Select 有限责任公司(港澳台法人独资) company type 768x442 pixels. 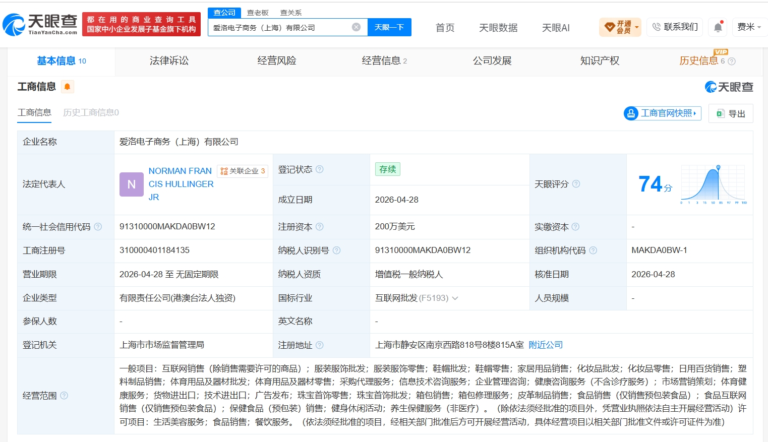coord(178,298)
